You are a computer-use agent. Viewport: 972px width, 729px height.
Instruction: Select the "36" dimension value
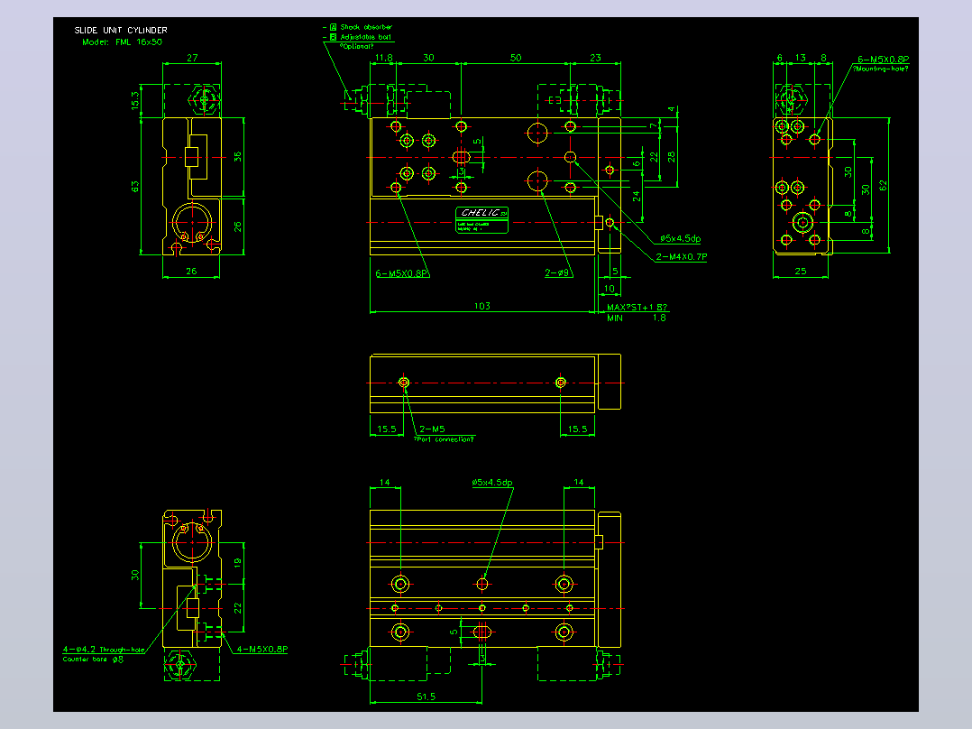(x=238, y=157)
